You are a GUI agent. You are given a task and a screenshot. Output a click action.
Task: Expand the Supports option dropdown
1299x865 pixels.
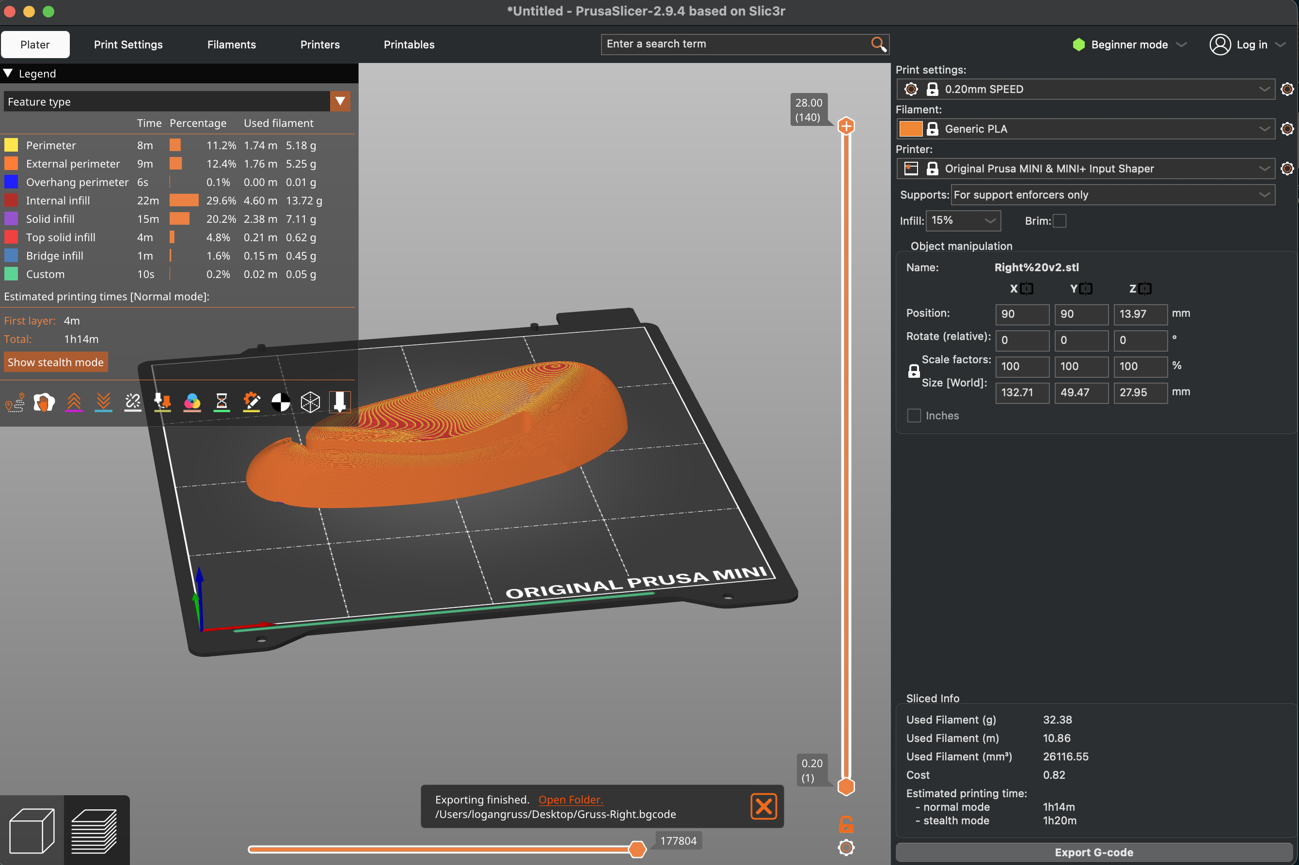pos(1112,195)
